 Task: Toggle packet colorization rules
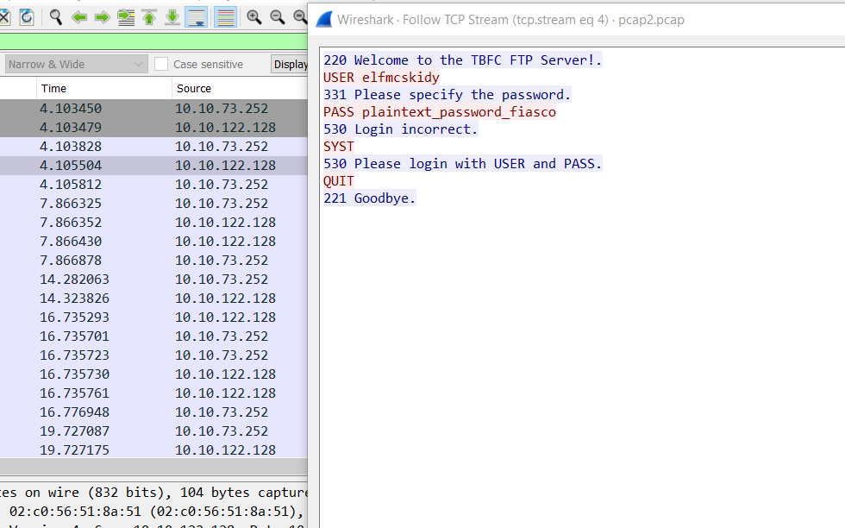225,16
